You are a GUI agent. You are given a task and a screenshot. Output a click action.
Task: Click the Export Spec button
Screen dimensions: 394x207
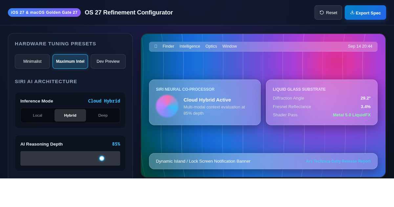pos(365,12)
